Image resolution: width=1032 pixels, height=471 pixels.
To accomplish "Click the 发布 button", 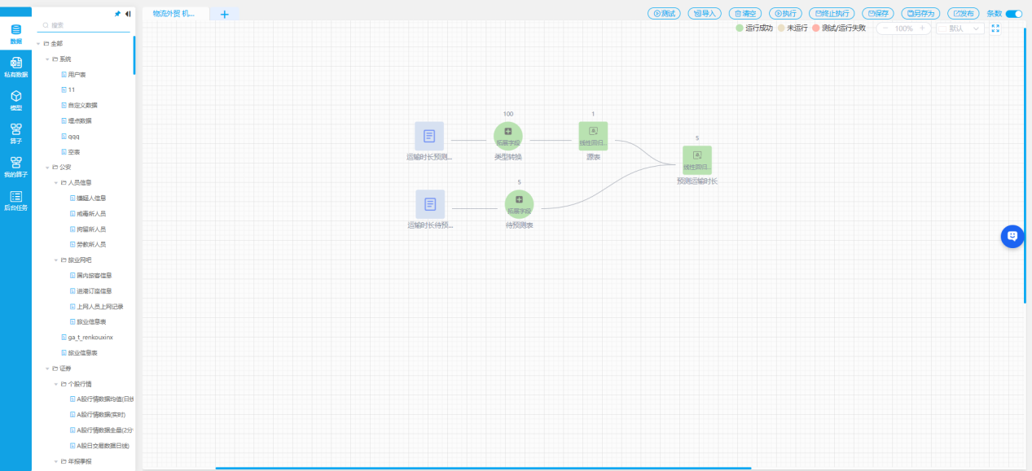I will coord(963,14).
